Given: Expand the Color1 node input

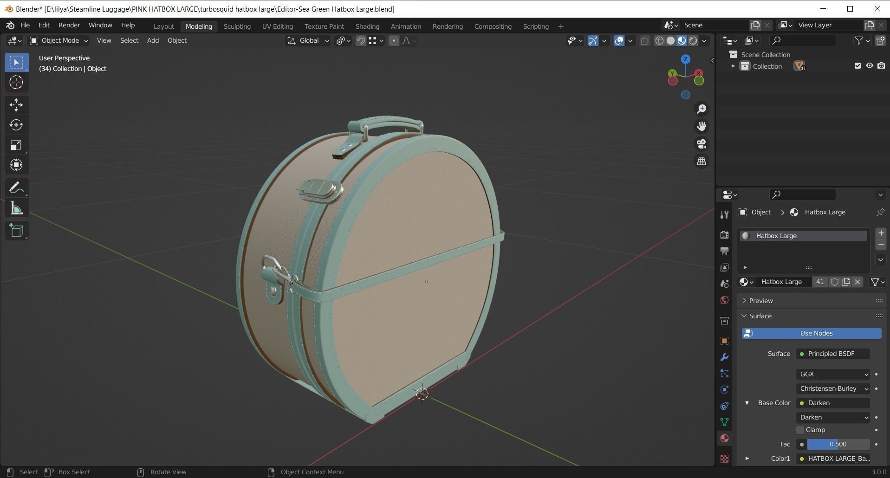Looking at the screenshot, I should coord(747,459).
